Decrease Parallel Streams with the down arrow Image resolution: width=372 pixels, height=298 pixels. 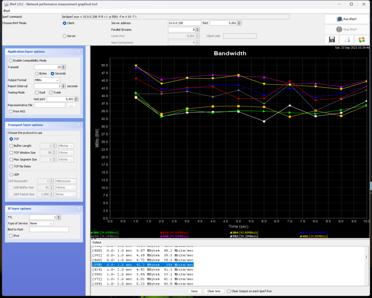coord(197,31)
